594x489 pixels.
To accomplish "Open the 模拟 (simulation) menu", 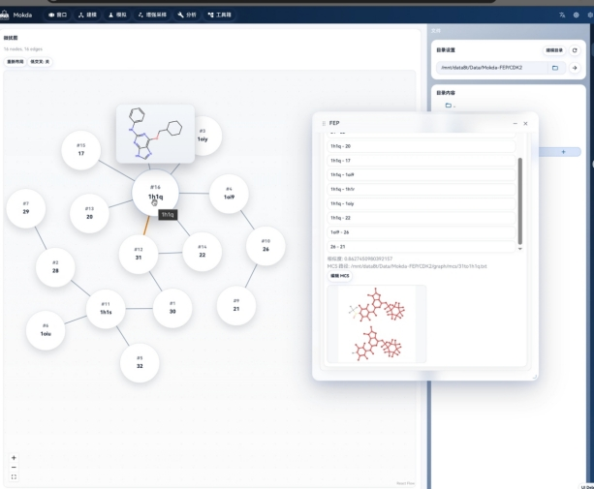I will pos(117,15).
